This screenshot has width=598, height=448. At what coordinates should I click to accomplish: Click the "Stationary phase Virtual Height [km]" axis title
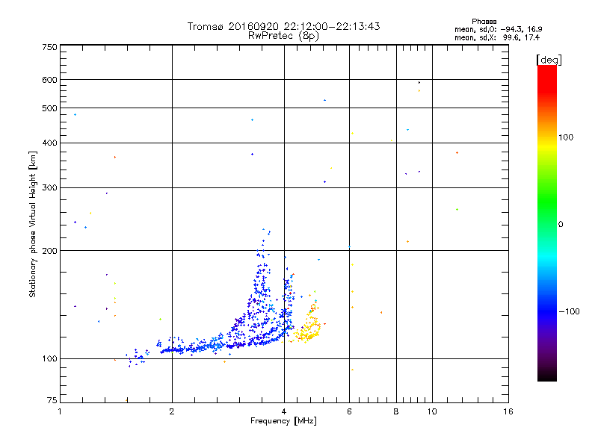(32, 224)
